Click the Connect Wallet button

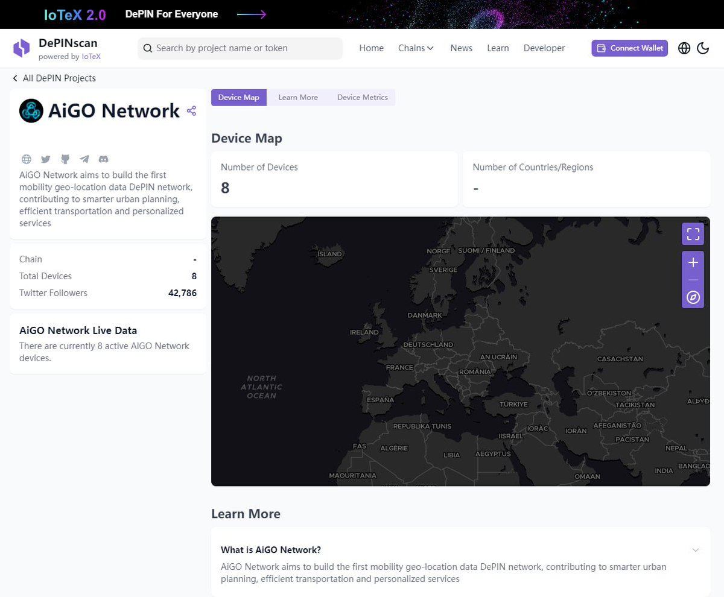[x=629, y=48]
